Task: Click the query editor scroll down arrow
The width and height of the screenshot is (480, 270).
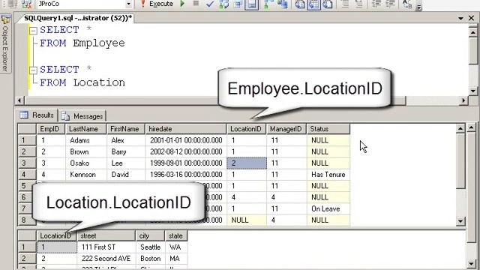Action: [473, 91]
